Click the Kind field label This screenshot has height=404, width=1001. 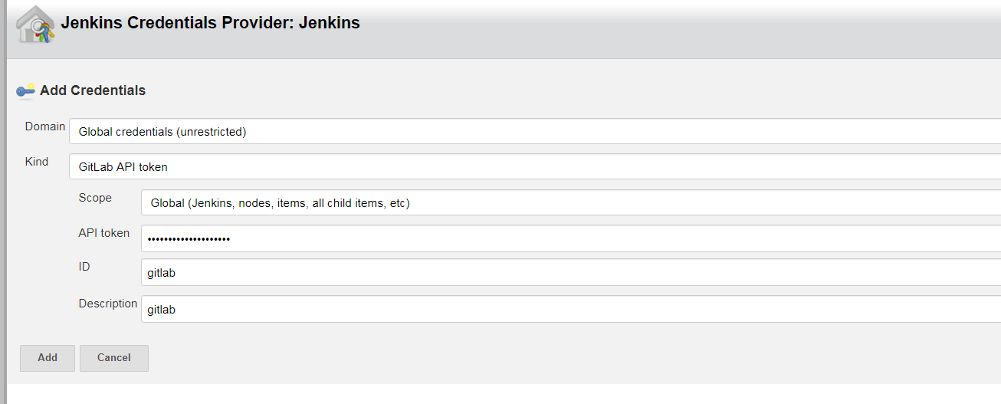[x=37, y=162]
